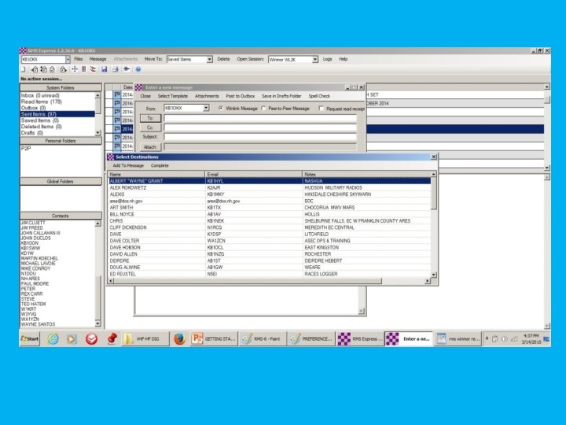Click the Notes column header

pyautogui.click(x=367, y=174)
